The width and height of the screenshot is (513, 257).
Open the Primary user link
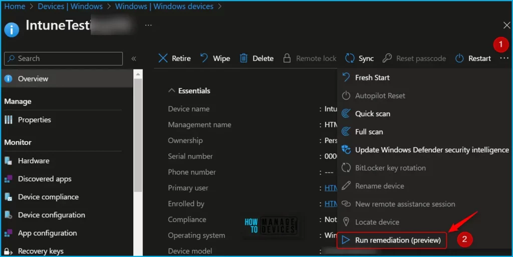pyautogui.click(x=331, y=188)
